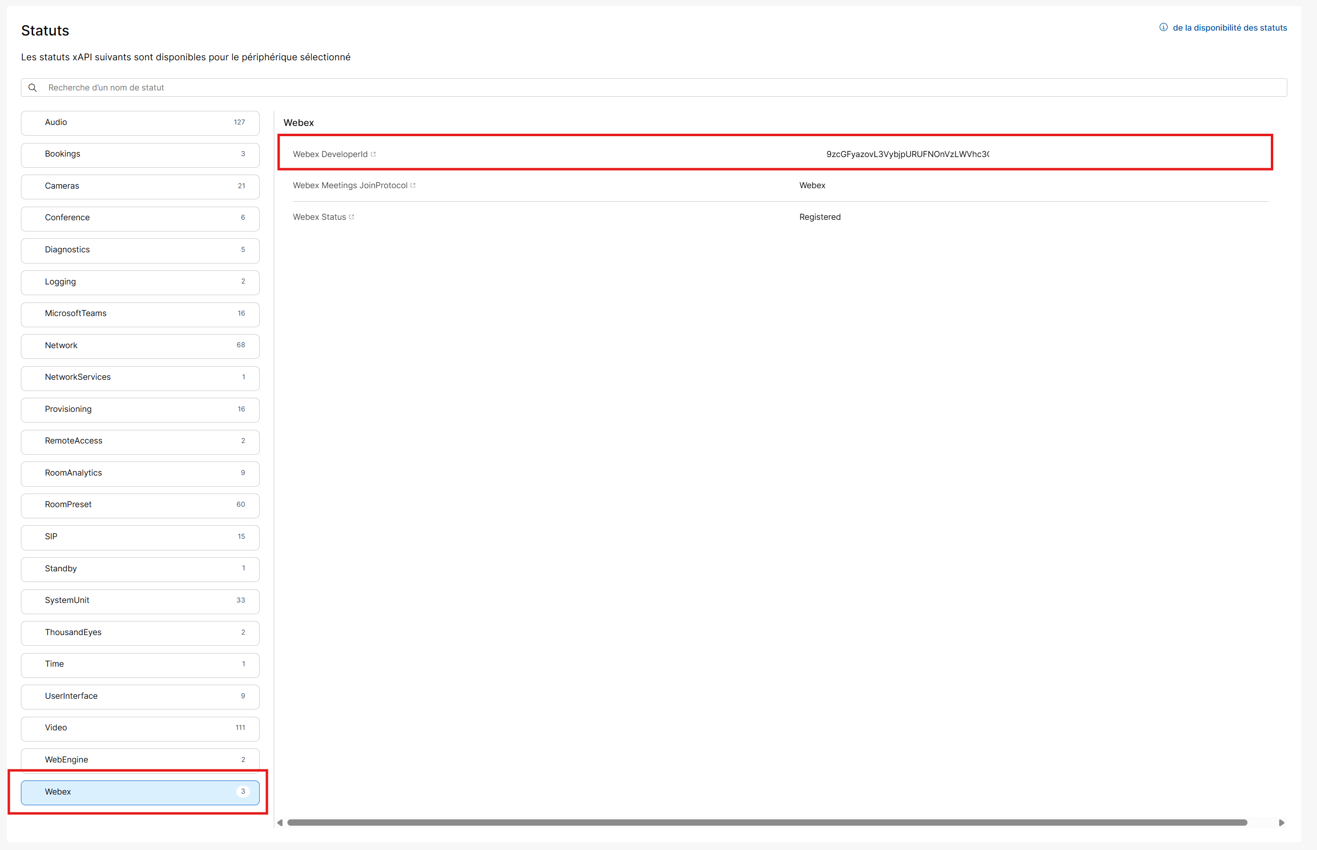Viewport: 1317px width, 850px height.
Task: Show the Diagnostics status category
Action: coord(140,250)
